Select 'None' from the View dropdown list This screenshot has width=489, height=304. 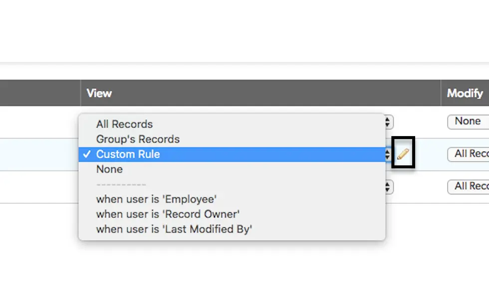[x=109, y=169]
